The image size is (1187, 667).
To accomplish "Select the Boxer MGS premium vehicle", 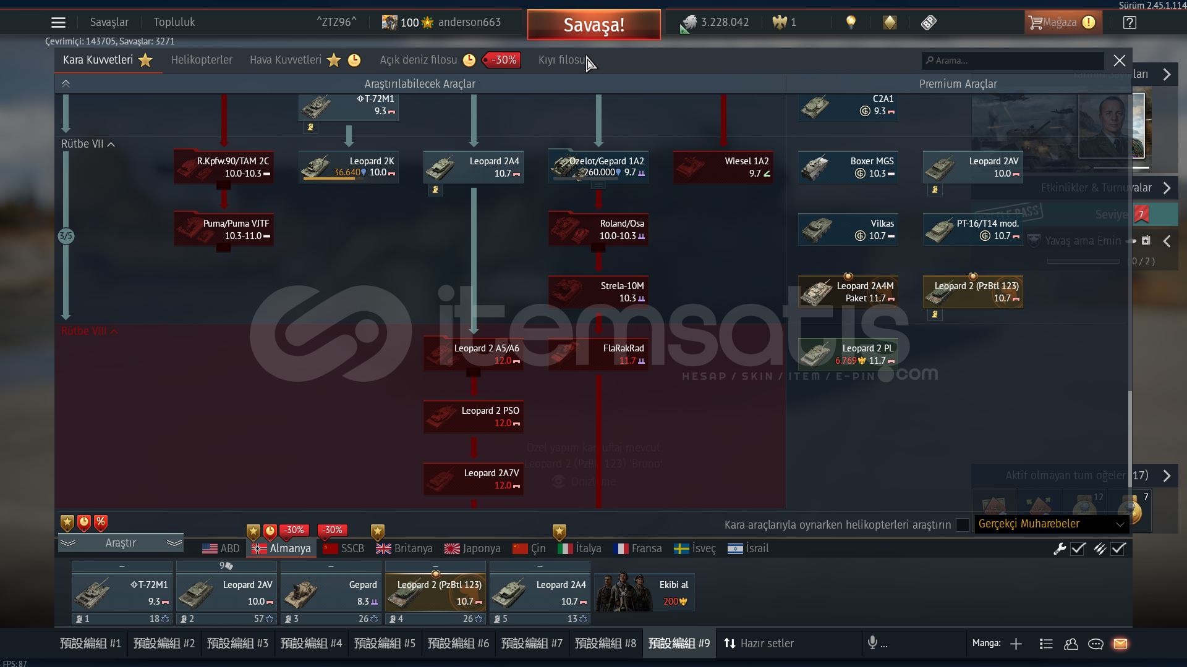I will click(848, 167).
